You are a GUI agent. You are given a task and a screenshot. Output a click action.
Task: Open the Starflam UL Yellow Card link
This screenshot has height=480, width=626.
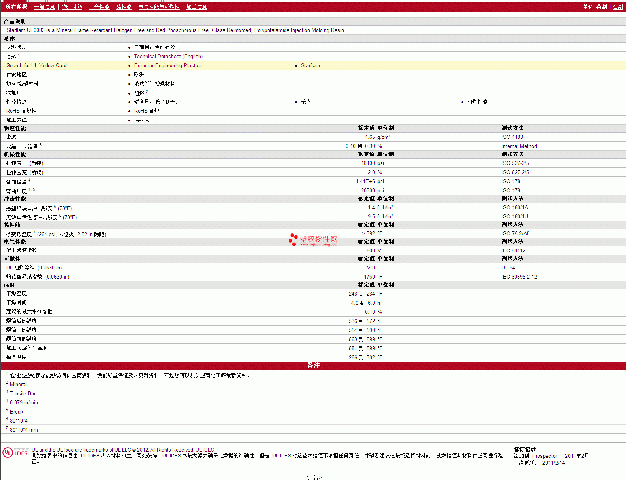coord(310,66)
